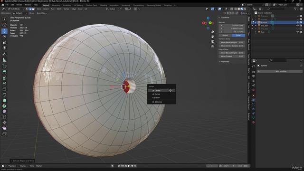Expand the Extrude Region and Move operator panel

22,161
